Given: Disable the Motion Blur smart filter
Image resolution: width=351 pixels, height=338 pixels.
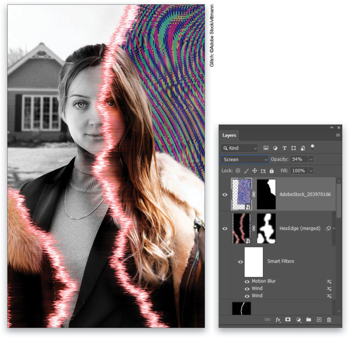Looking at the screenshot, I should pos(247,281).
